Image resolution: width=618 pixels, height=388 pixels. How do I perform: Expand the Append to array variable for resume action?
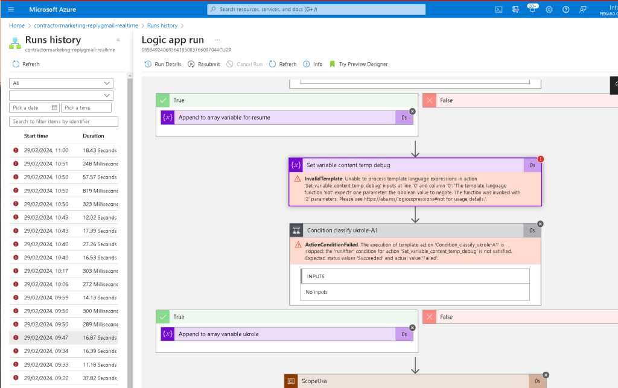[287, 118]
